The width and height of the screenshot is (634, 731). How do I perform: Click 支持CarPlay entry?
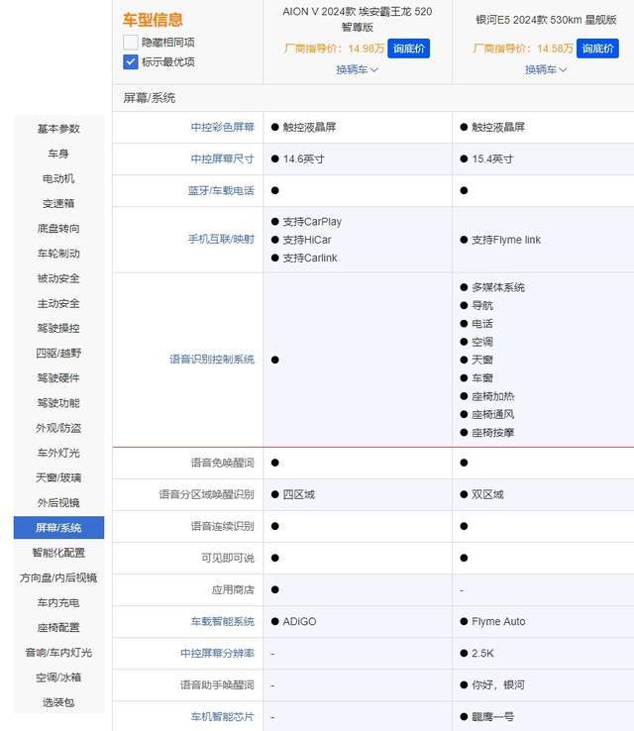(312, 222)
